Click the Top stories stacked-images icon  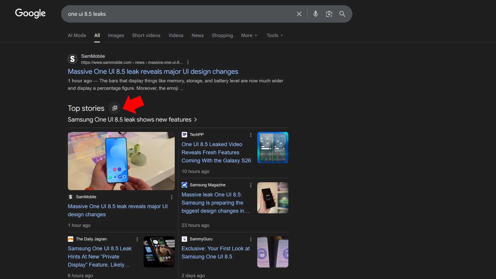click(115, 108)
